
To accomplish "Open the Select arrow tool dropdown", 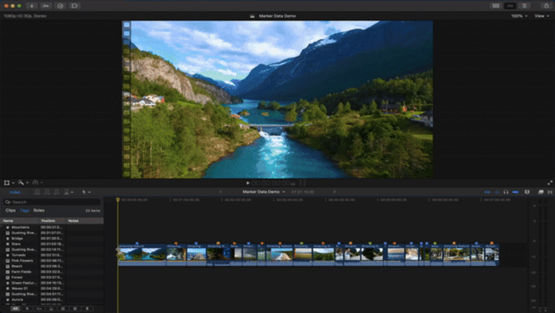I will click(86, 192).
